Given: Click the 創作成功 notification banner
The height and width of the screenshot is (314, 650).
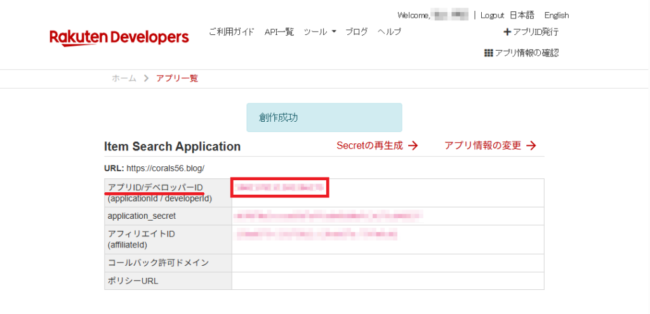Looking at the screenshot, I should [324, 117].
